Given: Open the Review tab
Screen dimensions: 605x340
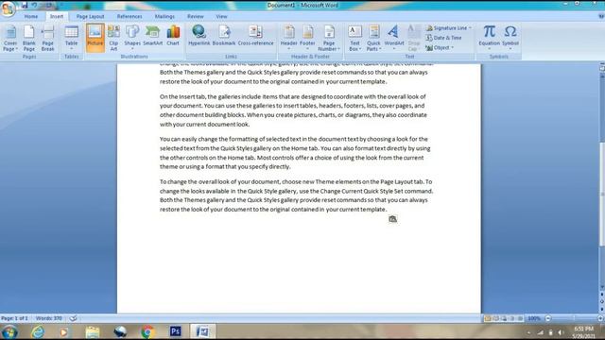Looking at the screenshot, I should point(196,17).
